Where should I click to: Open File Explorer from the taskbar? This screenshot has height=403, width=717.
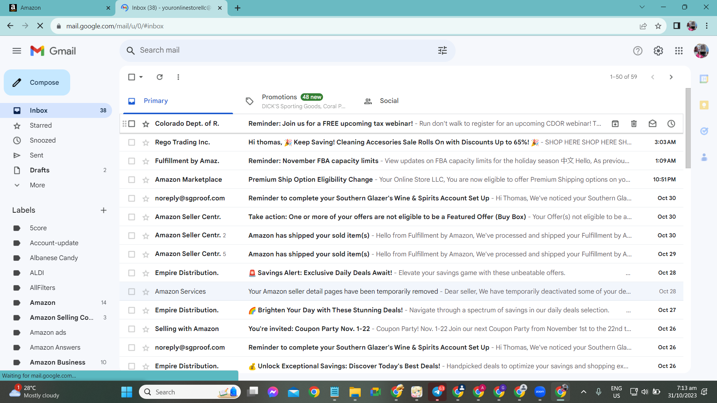point(355,392)
